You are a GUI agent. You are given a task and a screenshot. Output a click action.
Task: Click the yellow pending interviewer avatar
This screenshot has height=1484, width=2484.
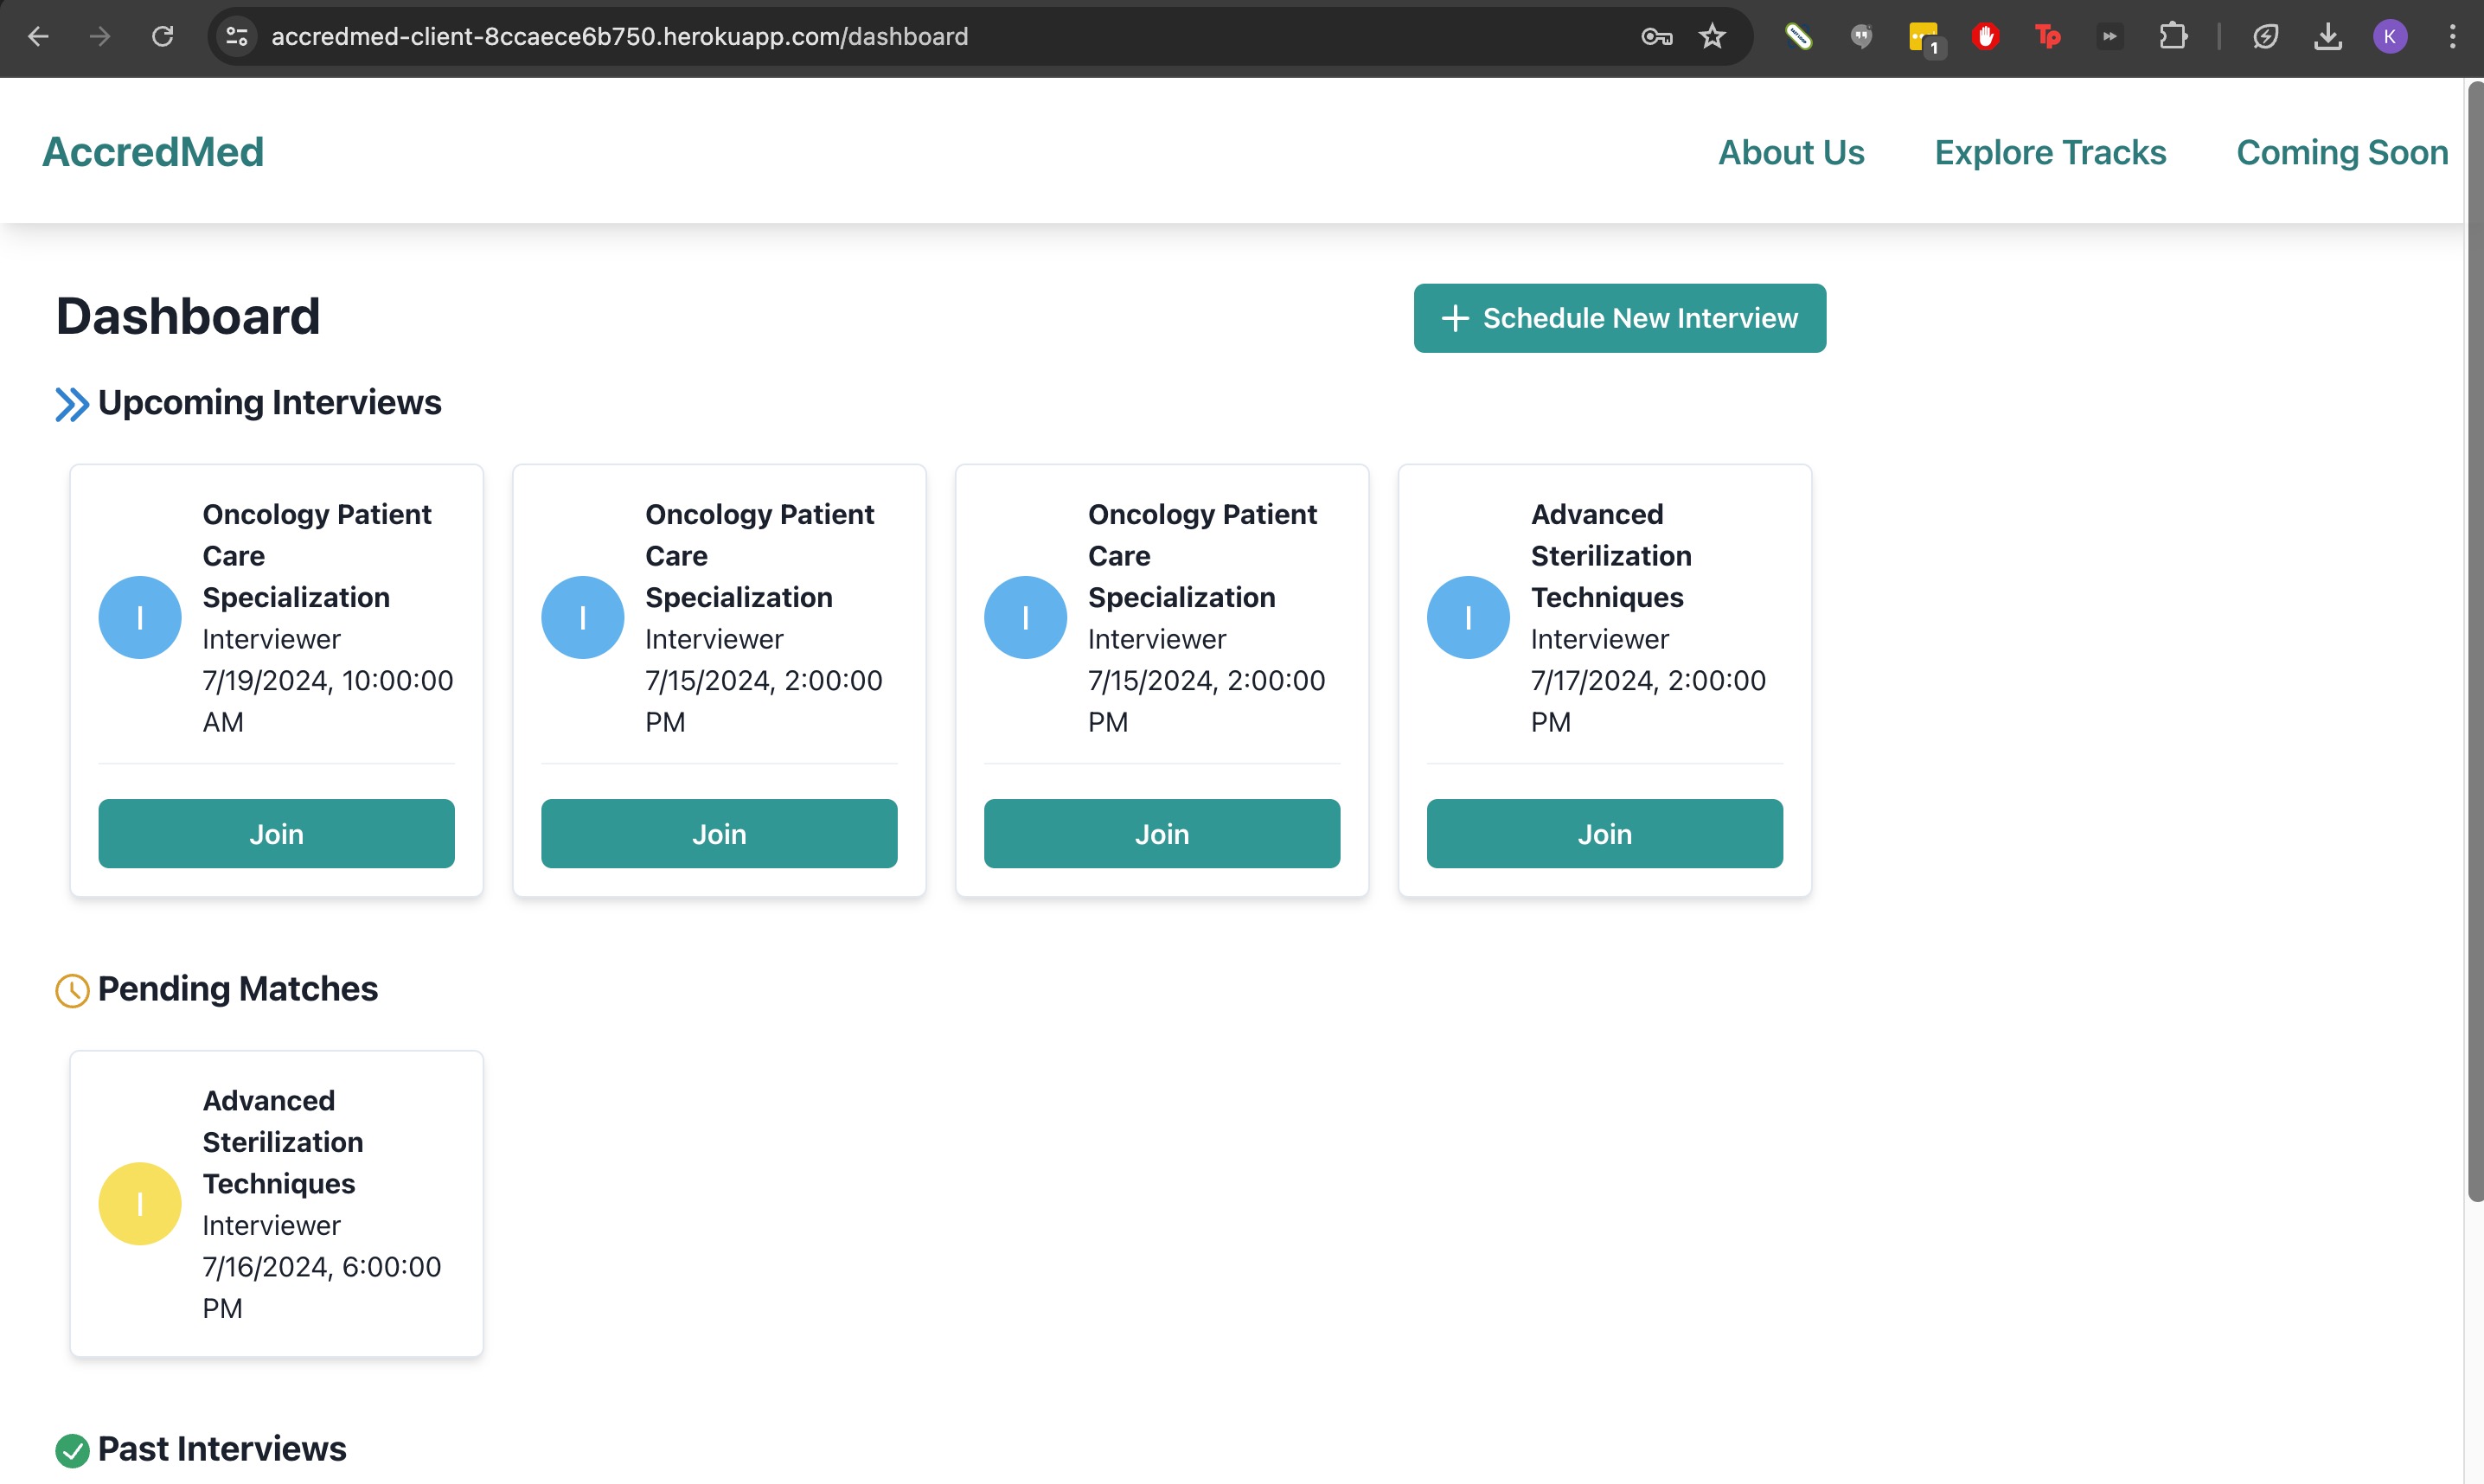click(x=139, y=1203)
